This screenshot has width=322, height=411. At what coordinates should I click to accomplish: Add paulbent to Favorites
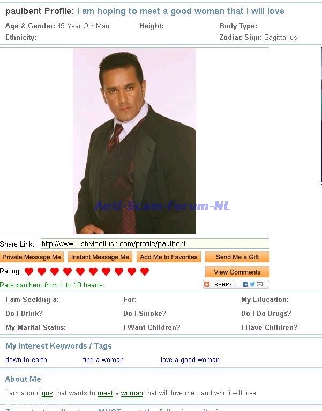(169, 257)
